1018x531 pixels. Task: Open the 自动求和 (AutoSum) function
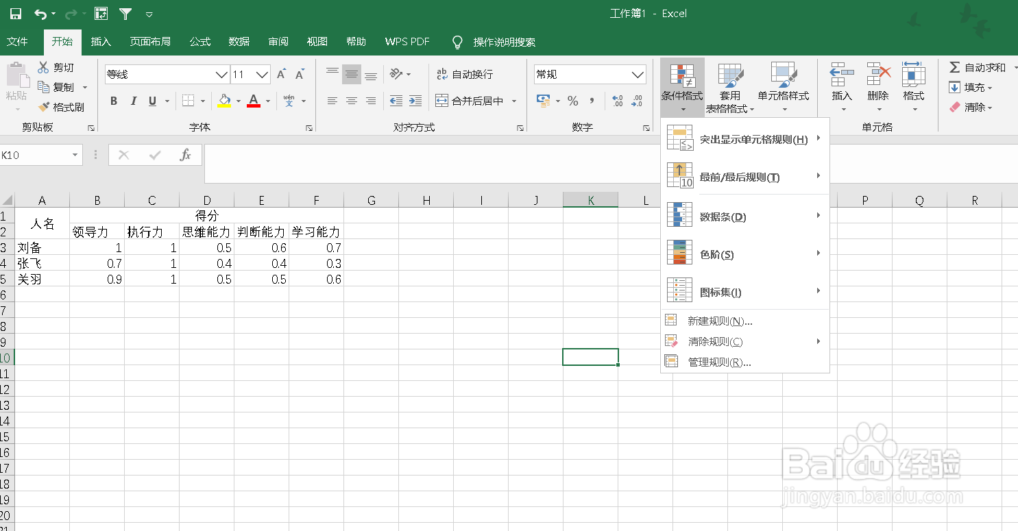coord(978,66)
